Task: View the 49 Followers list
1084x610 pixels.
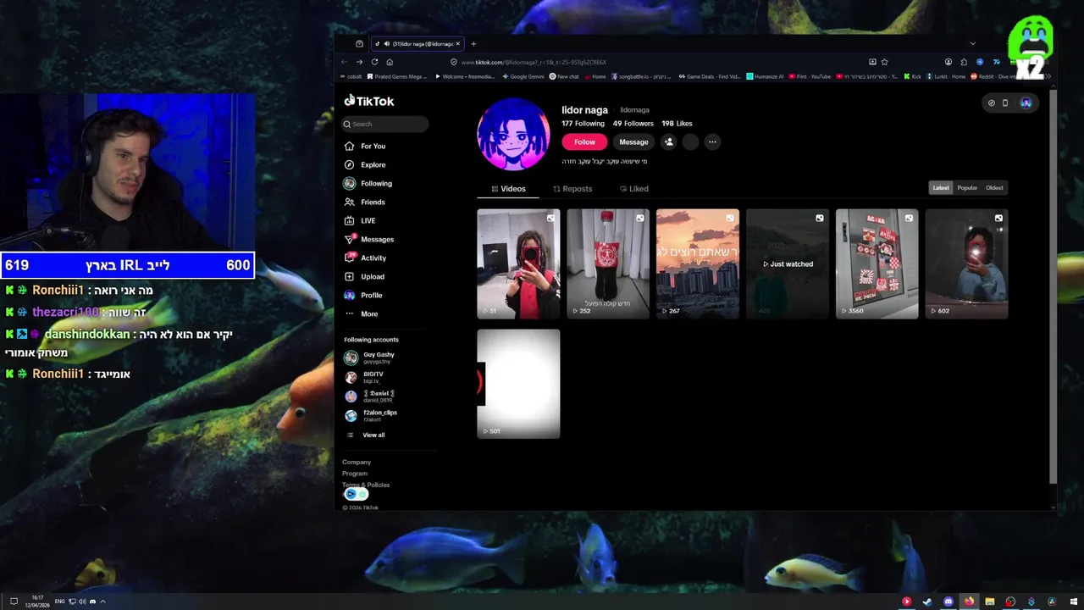Action: 633,124
